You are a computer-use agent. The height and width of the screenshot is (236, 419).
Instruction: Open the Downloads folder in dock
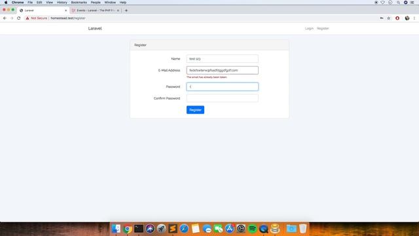291,229
